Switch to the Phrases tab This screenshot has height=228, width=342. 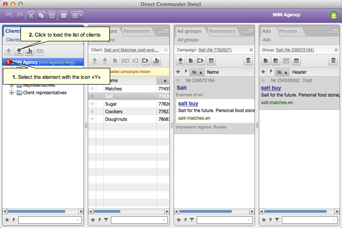[x=288, y=31]
